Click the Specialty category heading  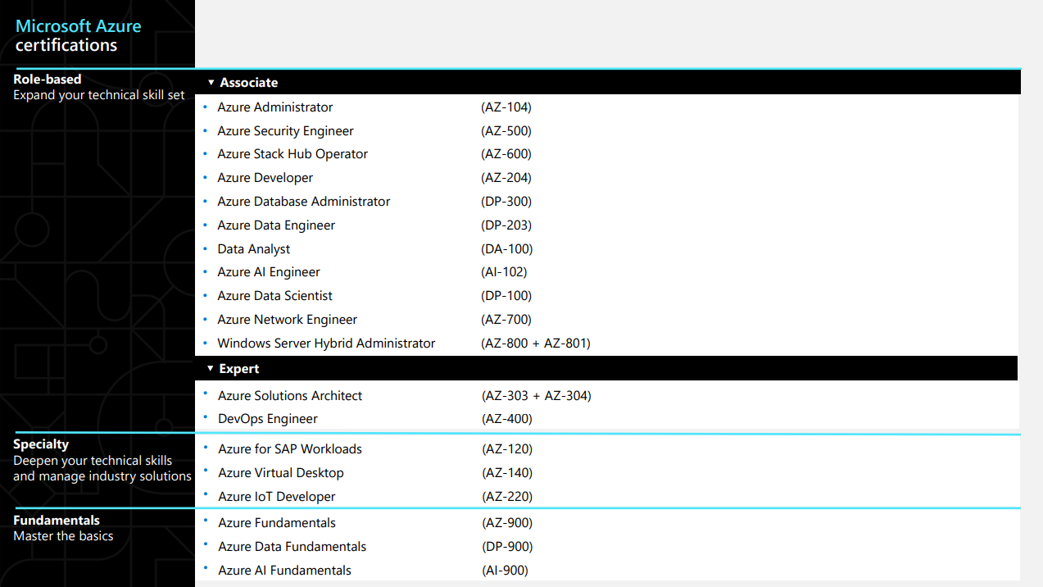(x=41, y=444)
